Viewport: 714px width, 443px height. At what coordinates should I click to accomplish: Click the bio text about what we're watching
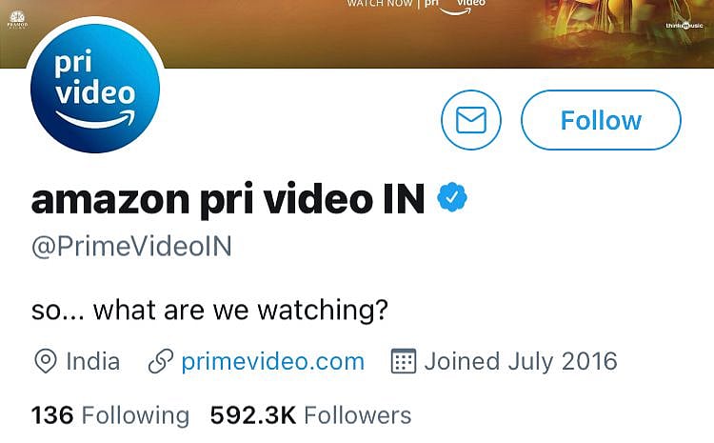pos(209,310)
